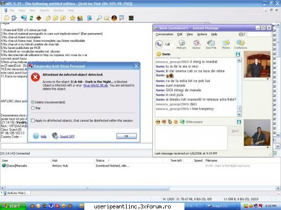
Task: Click OK in the Kaspersky dialog
Action: (x=127, y=136)
